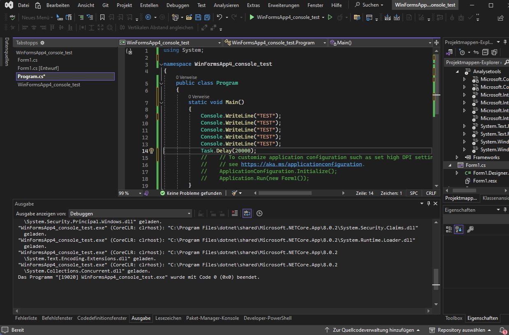Viewport: 509px width, 335px height.
Task: Switch to the Fehlerliste tab
Action: (26, 318)
